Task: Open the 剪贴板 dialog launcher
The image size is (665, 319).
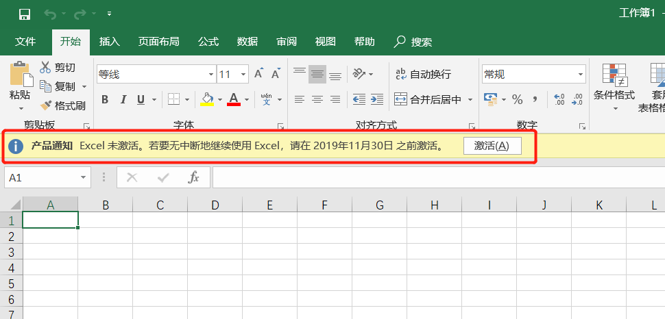Action: coord(86,126)
